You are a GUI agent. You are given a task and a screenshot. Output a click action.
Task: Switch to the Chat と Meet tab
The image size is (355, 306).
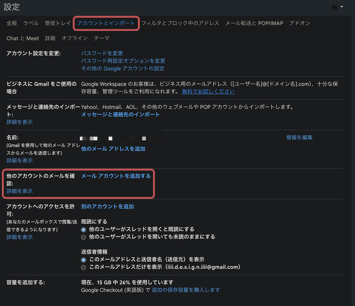coord(23,38)
